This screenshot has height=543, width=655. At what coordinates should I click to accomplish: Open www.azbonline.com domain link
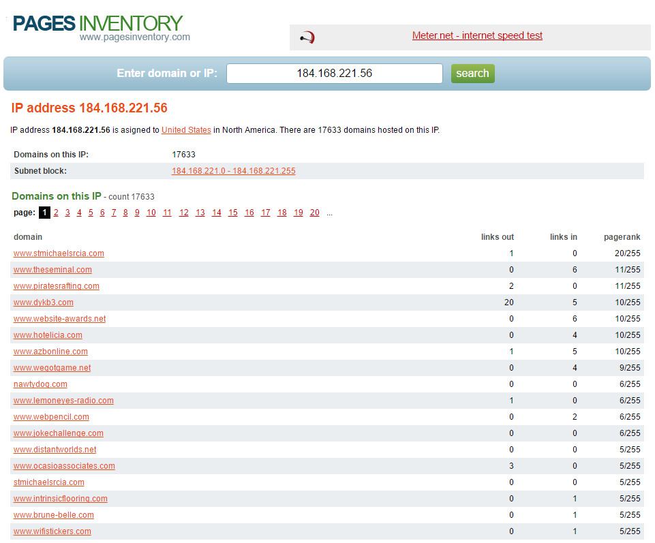click(x=50, y=352)
